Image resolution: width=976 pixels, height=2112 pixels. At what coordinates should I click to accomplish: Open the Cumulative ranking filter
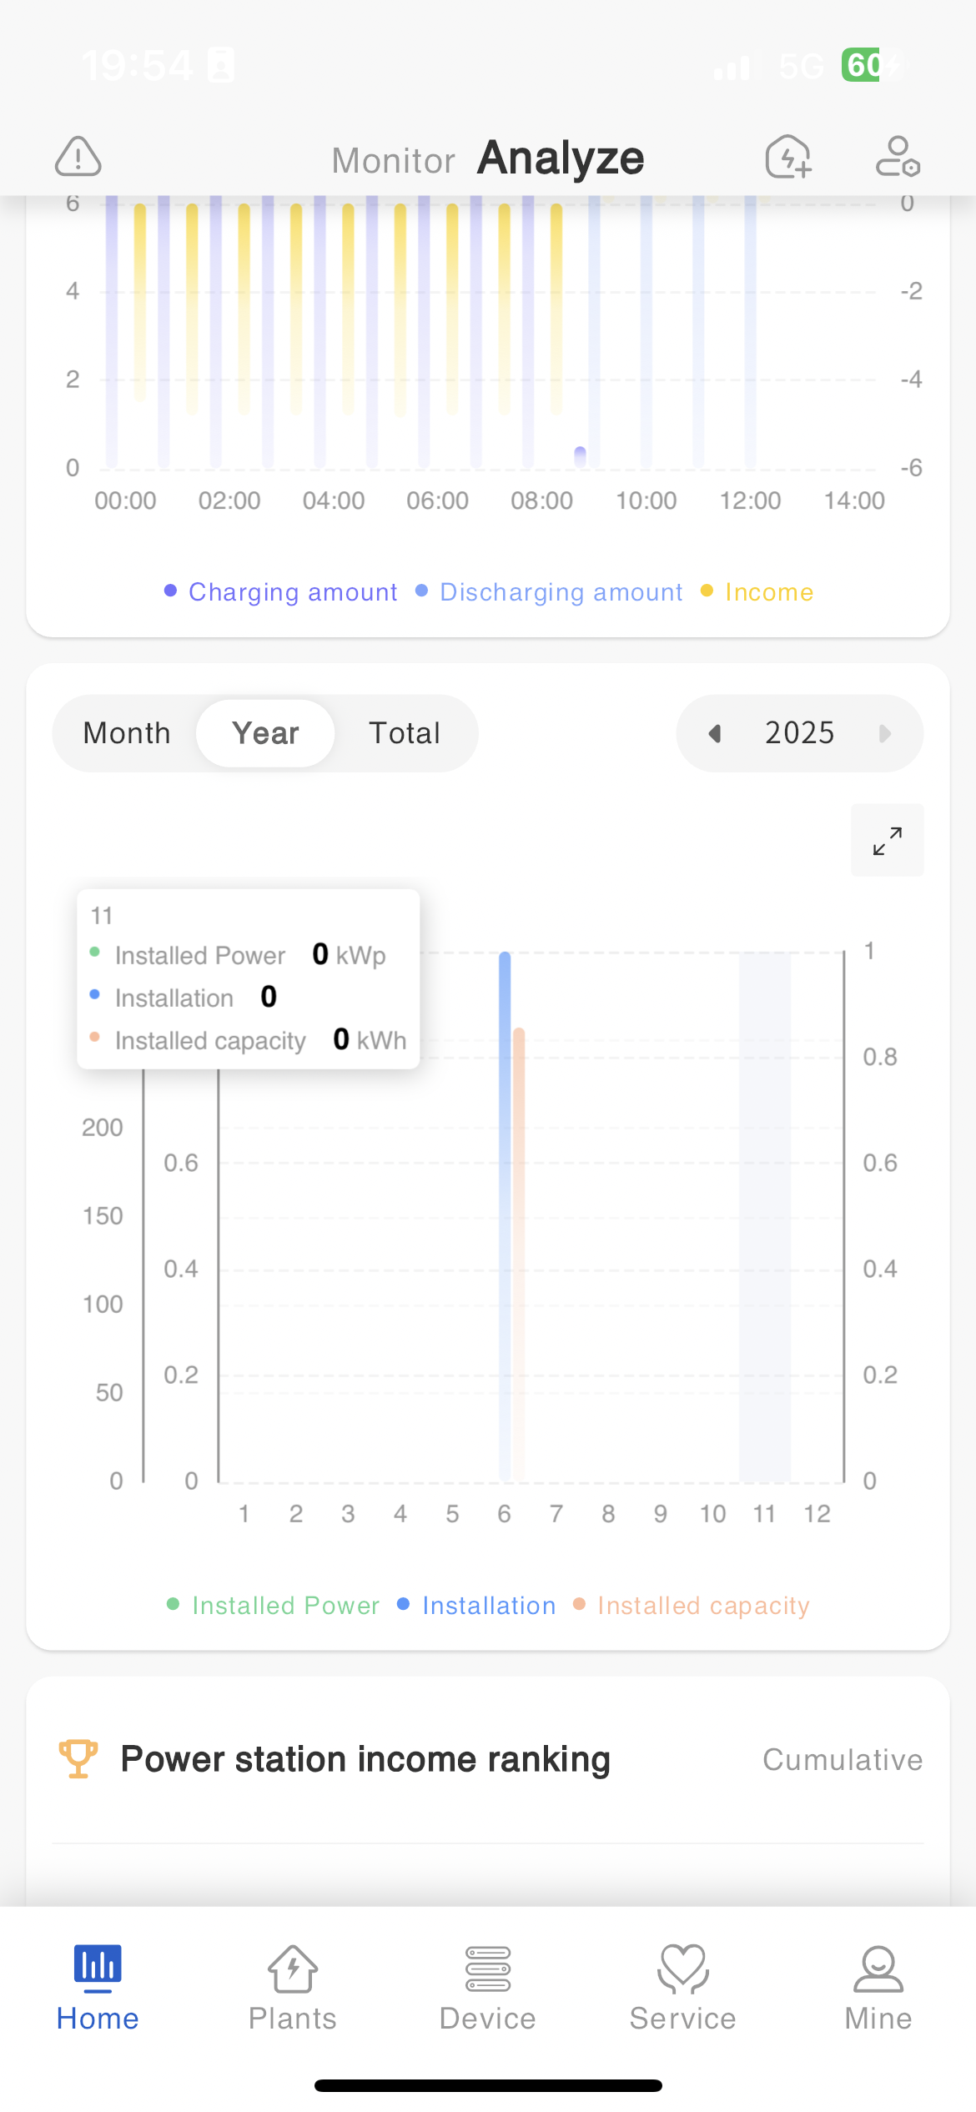(843, 1759)
